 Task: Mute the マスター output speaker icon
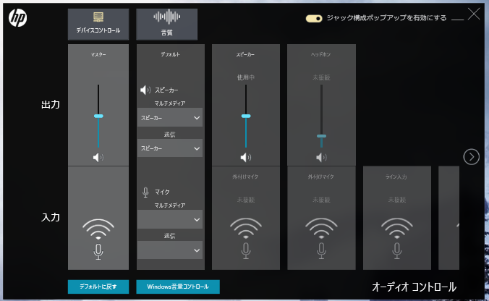click(x=98, y=157)
